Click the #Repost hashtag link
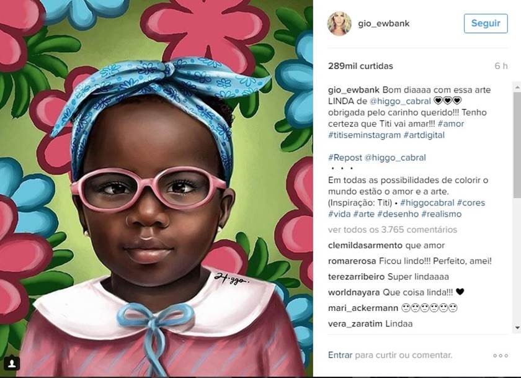The image size is (521, 378). pyautogui.click(x=345, y=158)
